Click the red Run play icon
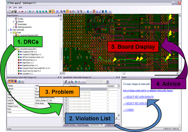 pos(19,12)
